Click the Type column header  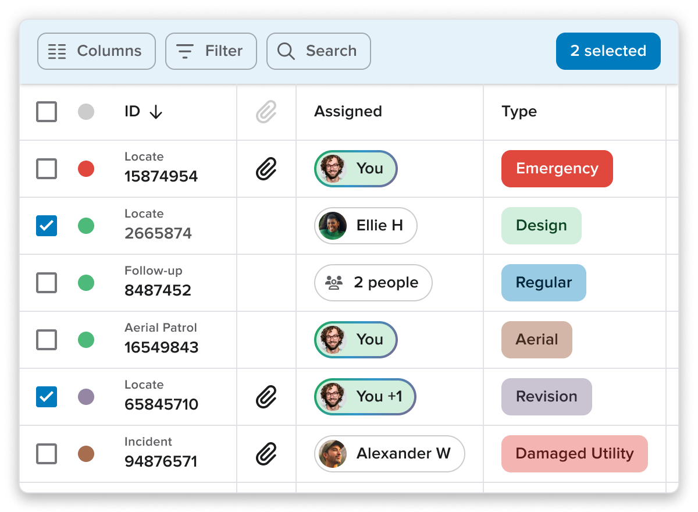(519, 112)
